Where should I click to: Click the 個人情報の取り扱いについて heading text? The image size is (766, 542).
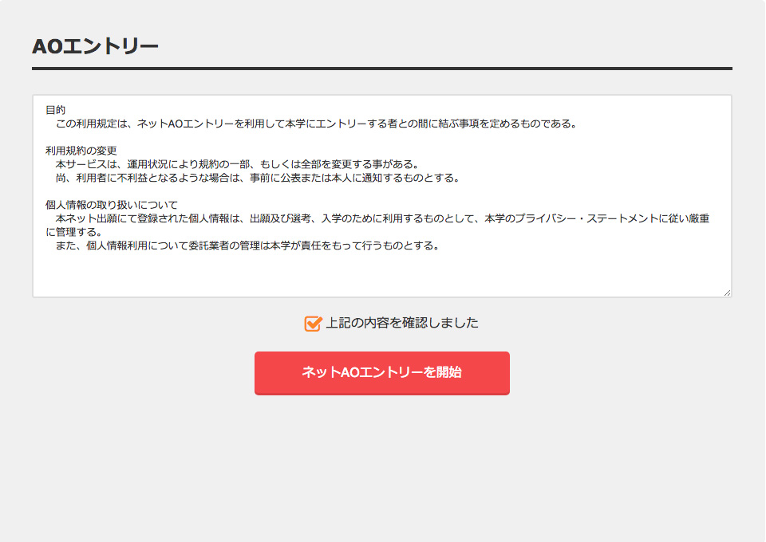pyautogui.click(x=112, y=205)
